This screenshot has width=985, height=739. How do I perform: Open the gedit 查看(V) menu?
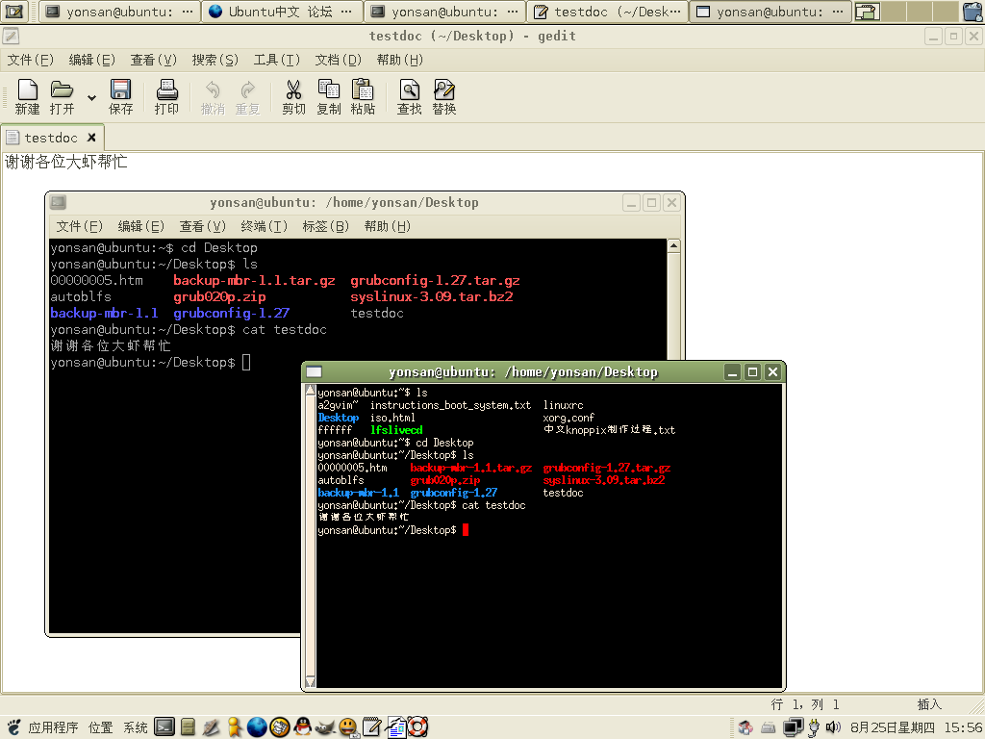153,60
